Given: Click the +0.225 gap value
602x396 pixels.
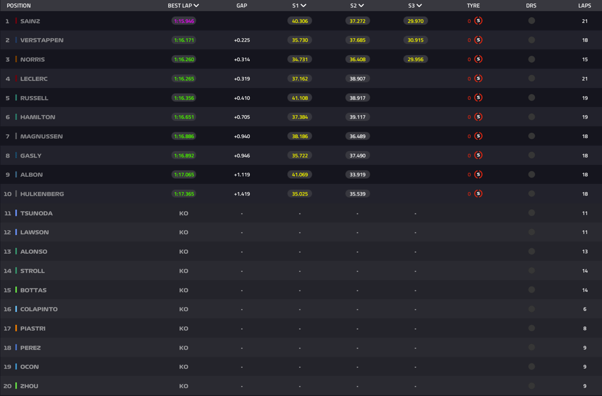Looking at the screenshot, I should point(242,41).
